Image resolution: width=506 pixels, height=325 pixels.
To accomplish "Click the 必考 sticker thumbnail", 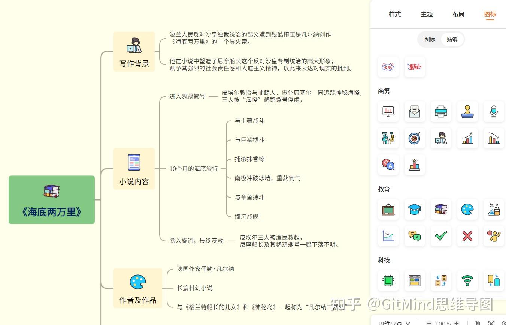I will point(388,67).
